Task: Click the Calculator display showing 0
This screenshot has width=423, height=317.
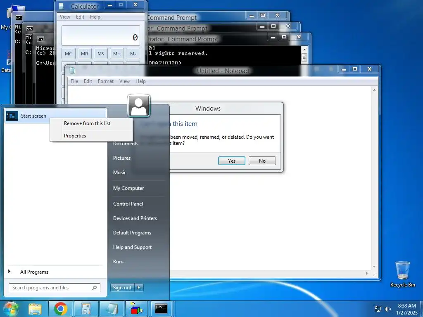Action: (101, 35)
